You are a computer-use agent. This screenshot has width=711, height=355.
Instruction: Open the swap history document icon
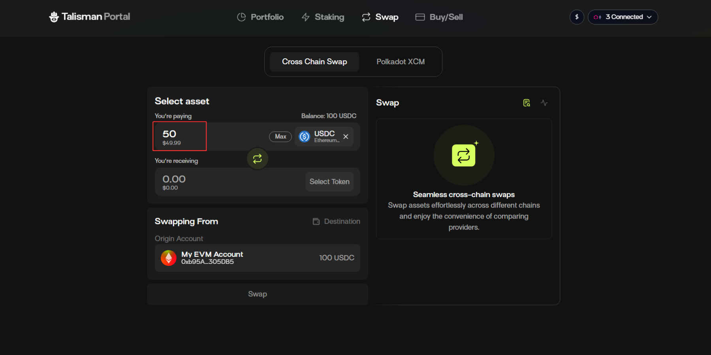pos(527,103)
